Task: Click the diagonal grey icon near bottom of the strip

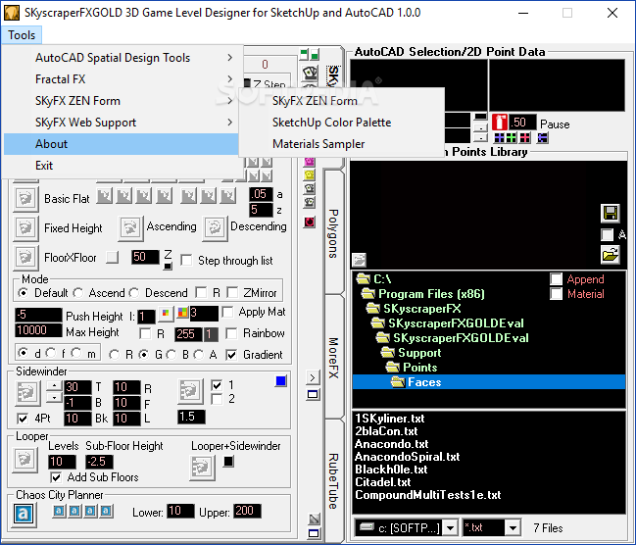Action: coord(314,520)
